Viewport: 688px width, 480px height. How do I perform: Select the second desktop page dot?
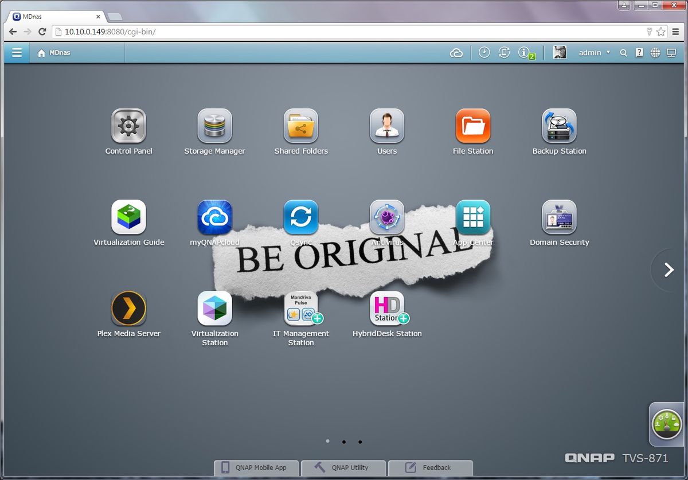[343, 442]
